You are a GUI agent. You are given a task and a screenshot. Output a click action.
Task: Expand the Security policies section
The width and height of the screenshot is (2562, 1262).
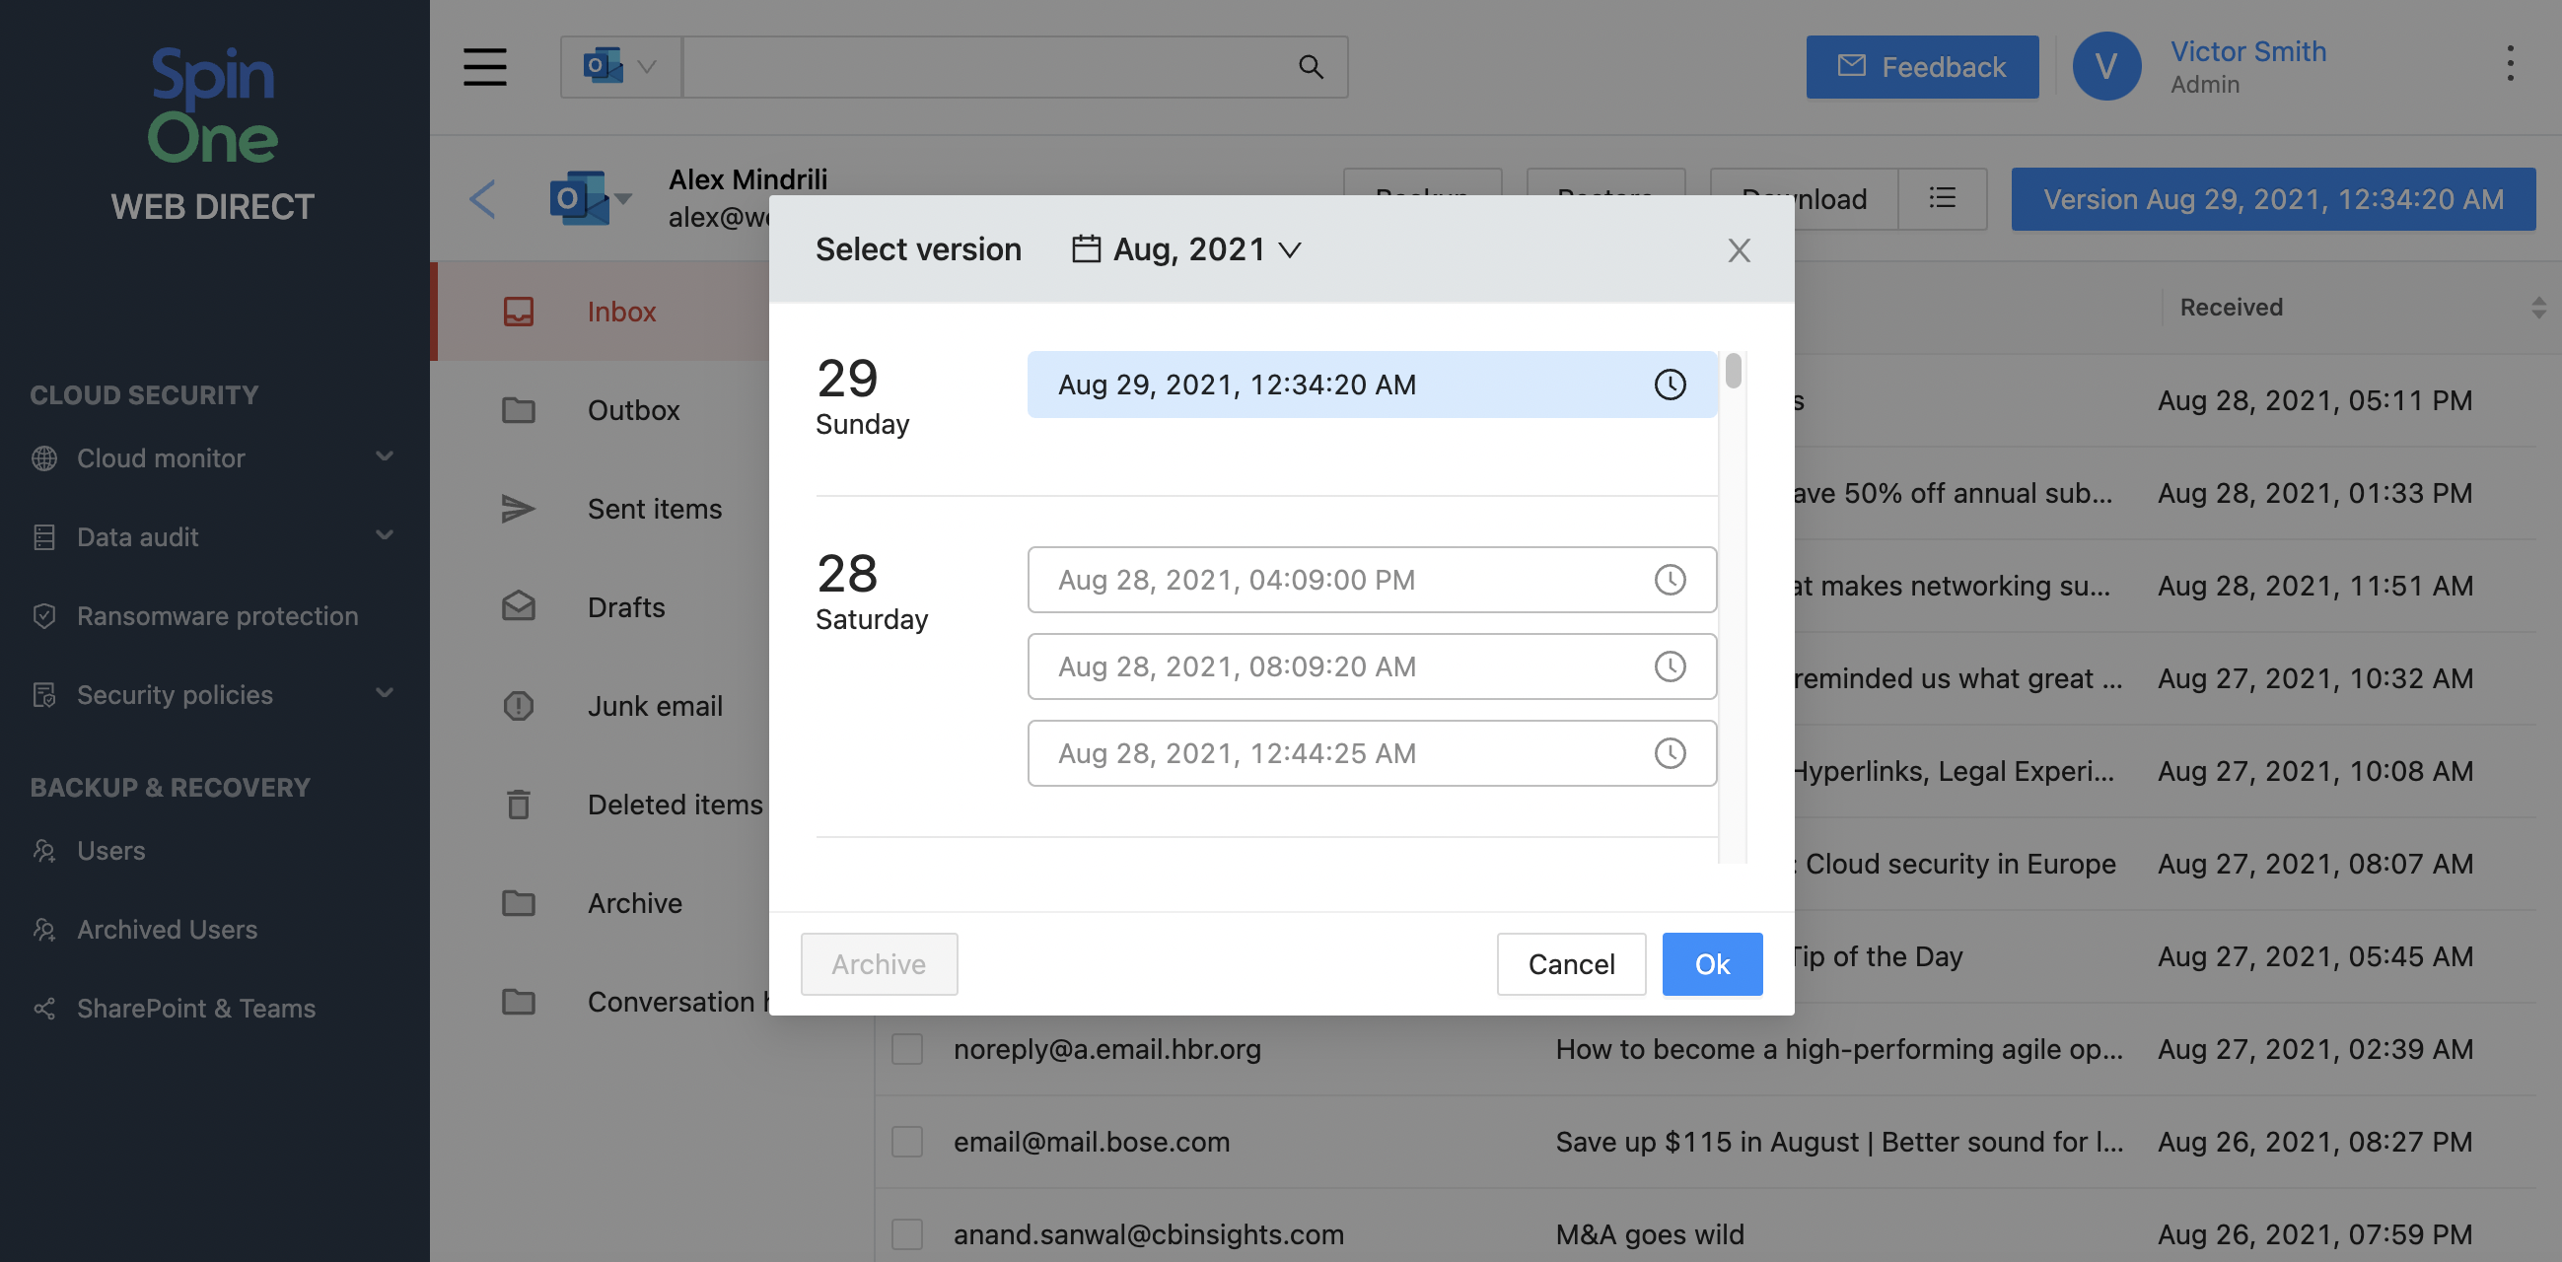pyautogui.click(x=174, y=694)
